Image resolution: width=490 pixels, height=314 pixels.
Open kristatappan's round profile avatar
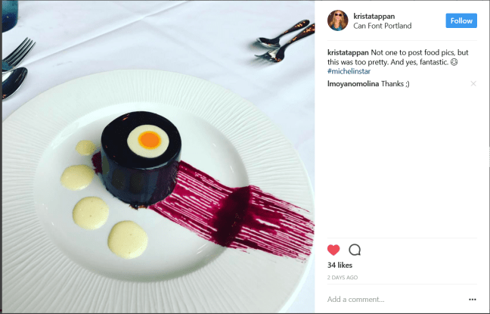point(337,20)
